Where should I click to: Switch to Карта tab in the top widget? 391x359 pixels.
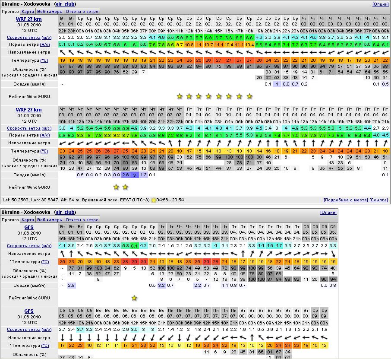pos(28,12)
